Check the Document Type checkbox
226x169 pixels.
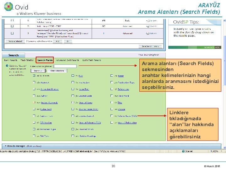[34, 129]
